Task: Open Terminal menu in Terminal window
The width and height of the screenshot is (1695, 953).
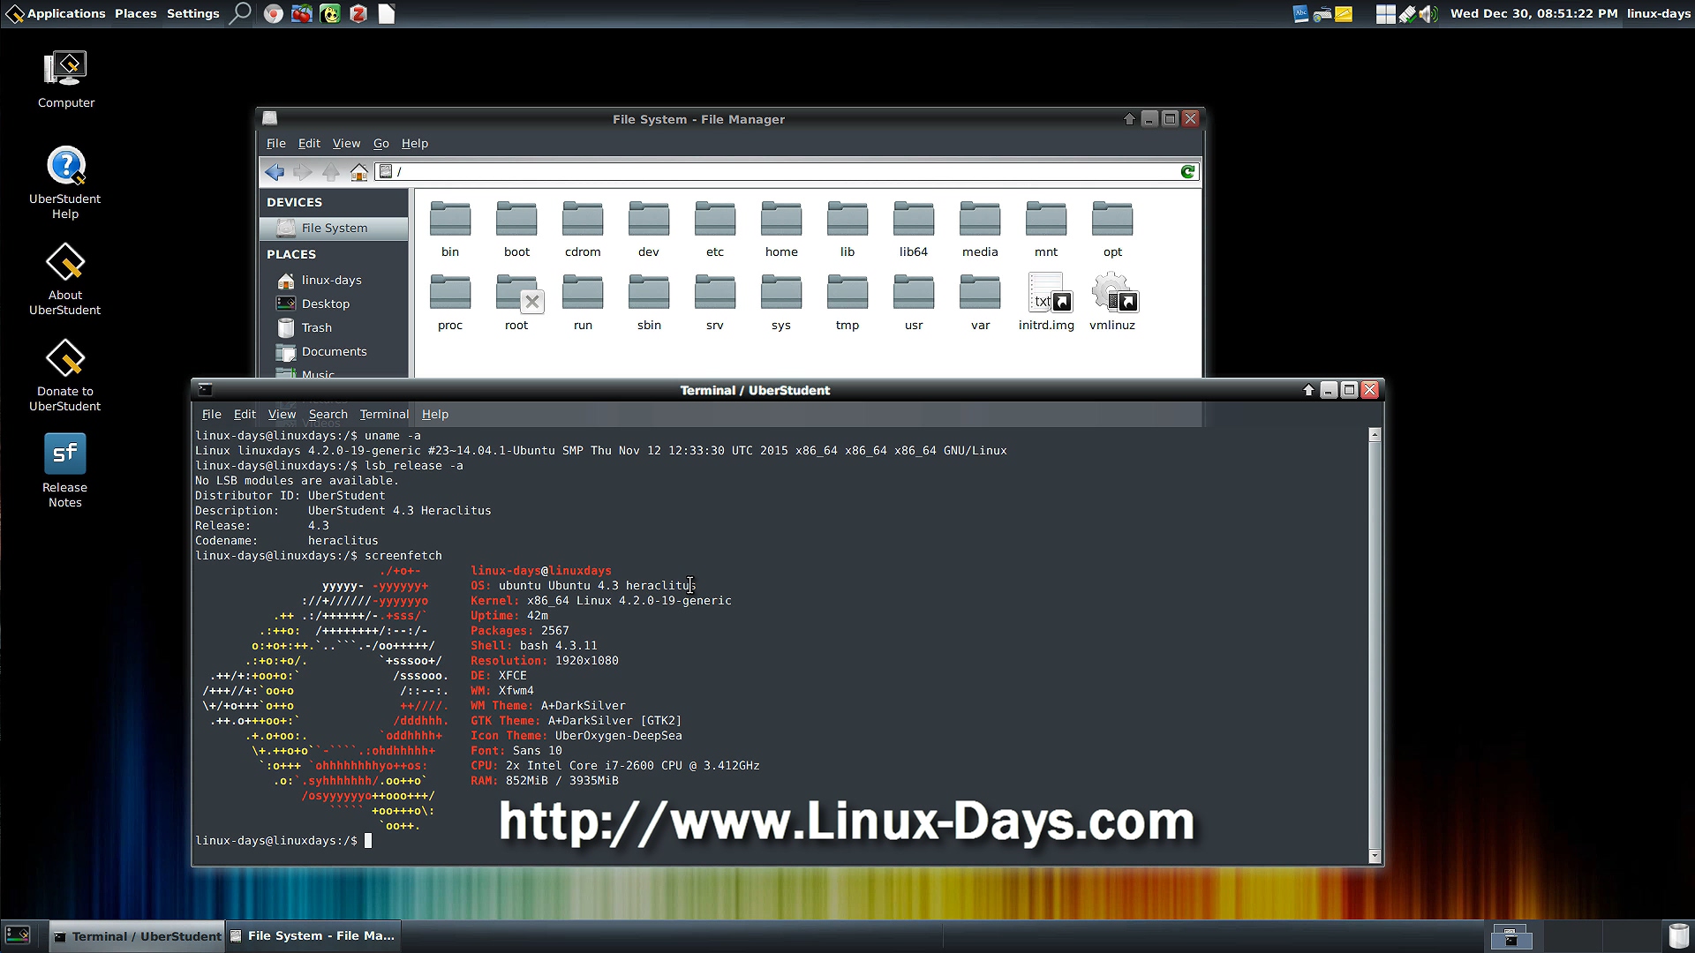Action: pos(384,414)
